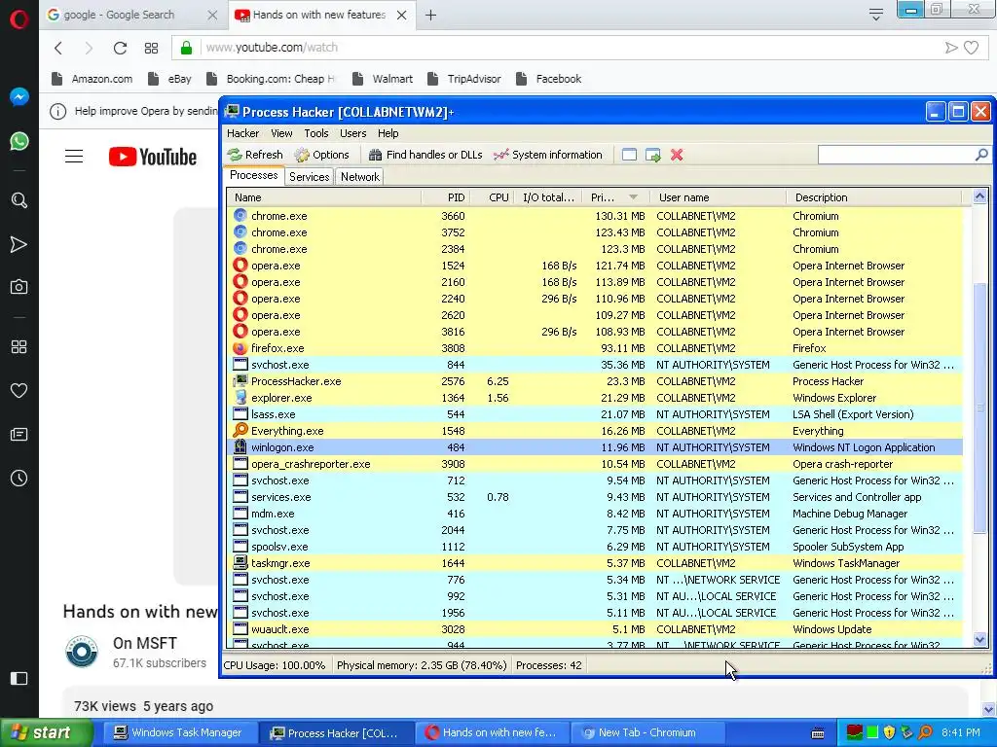Open WhatsApp in Opera sidebar
This screenshot has height=747, width=997.
(x=19, y=141)
